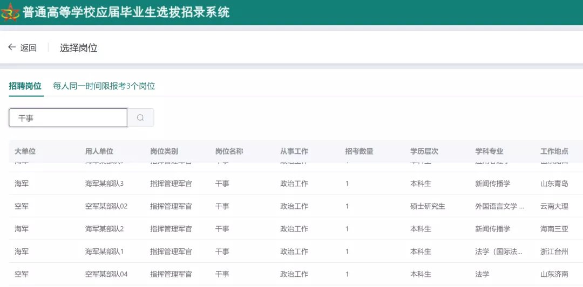
Task: Click the 大单位 column header
Action: click(x=25, y=151)
